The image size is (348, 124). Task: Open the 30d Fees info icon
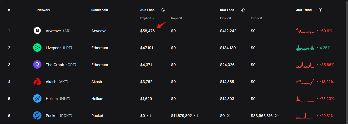coord(163,10)
